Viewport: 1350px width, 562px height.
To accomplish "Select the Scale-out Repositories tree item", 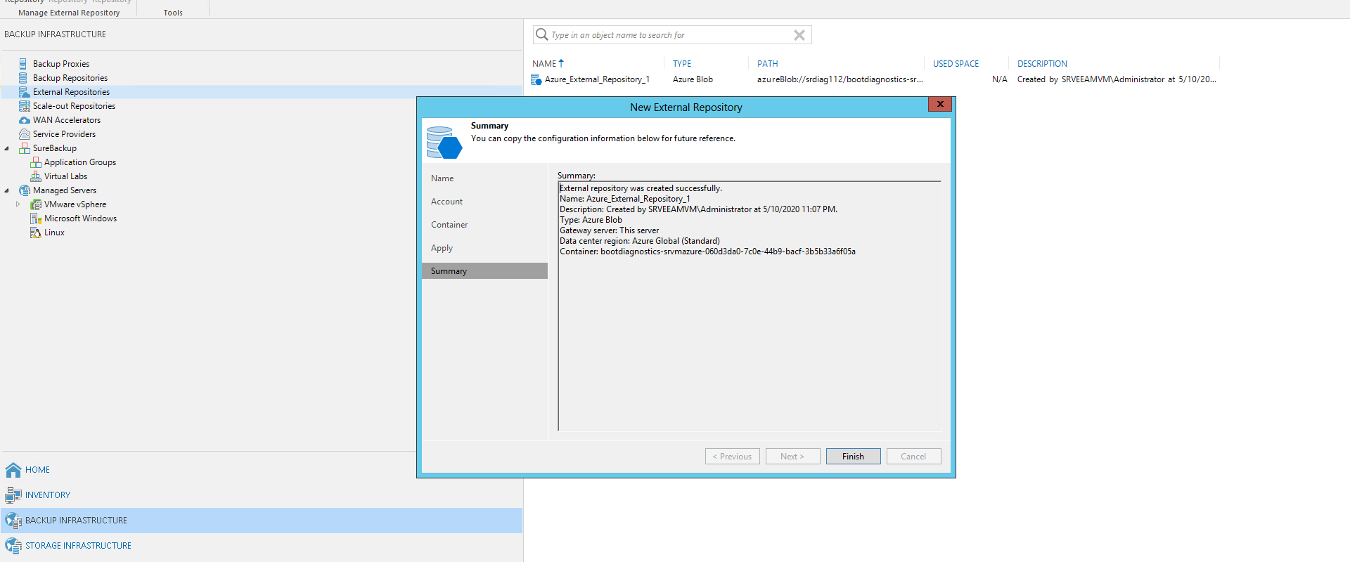I will 74,106.
